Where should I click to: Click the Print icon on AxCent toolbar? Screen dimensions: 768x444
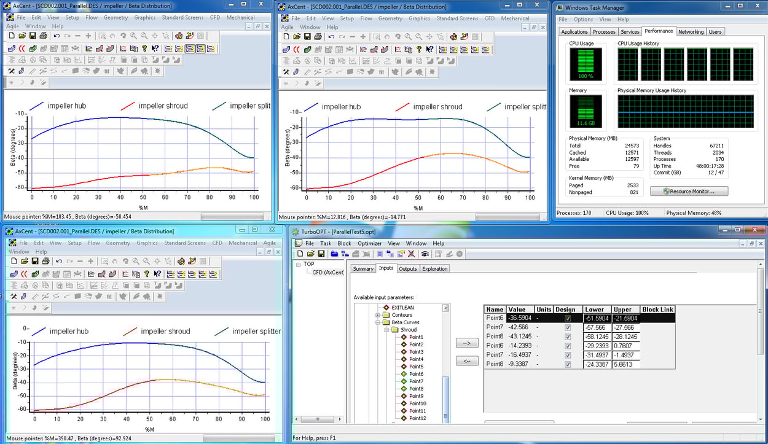[x=43, y=35]
